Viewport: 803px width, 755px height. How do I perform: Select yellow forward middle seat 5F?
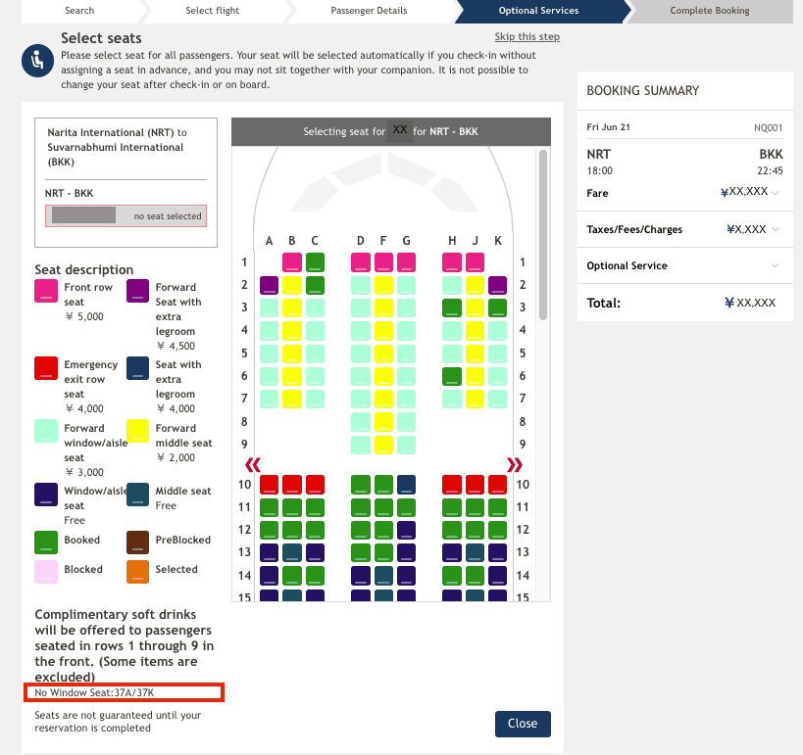[x=382, y=353]
